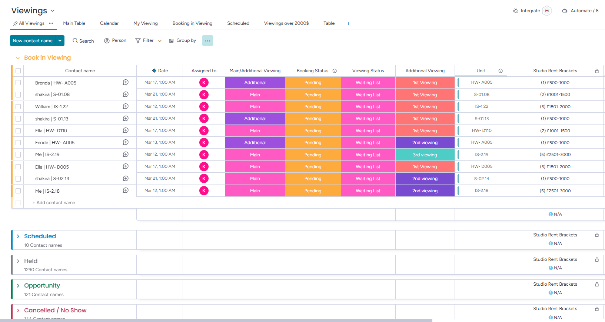The image size is (605, 322).
Task: Open the Filter panel
Action: (144, 40)
